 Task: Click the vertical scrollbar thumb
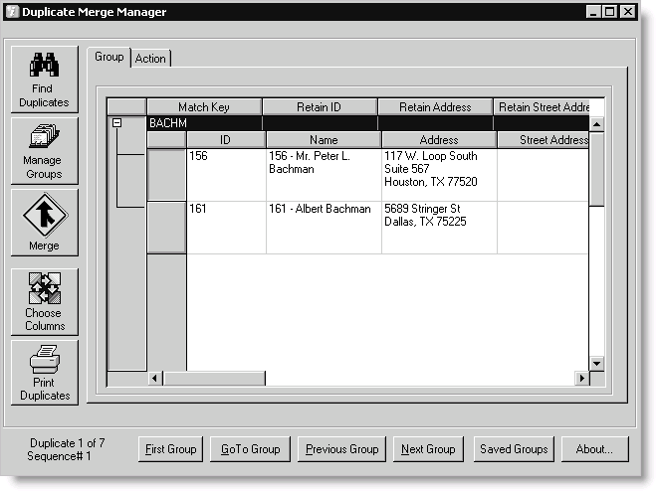pyautogui.click(x=596, y=169)
